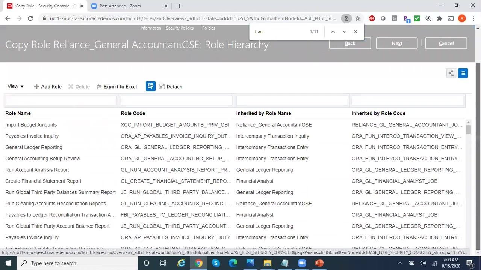Screen dimensions: 481x270
Task: Open the orange profile avatar
Action: coord(462,18)
